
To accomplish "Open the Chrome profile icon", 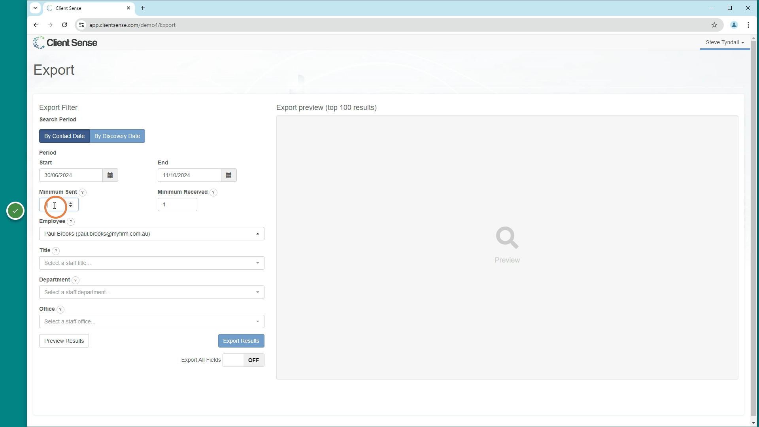I will tap(734, 25).
